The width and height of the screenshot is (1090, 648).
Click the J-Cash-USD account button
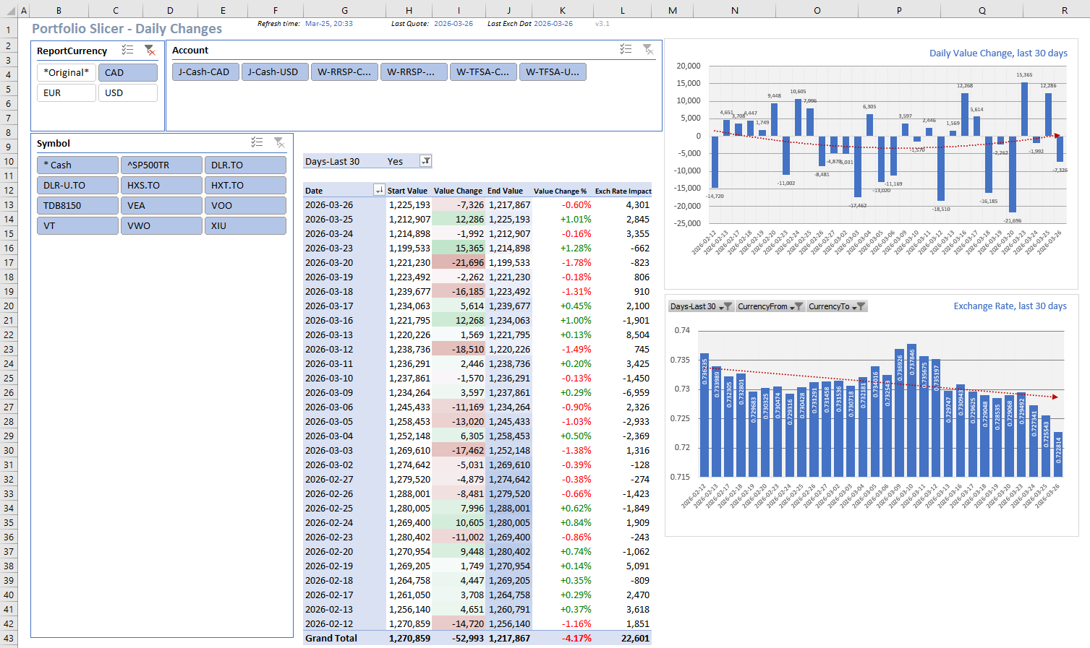click(273, 72)
